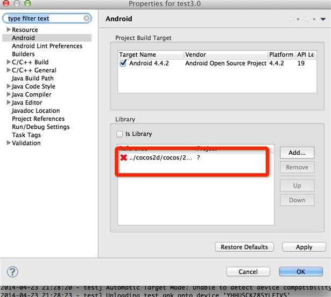Screen dimensions: 331x297
Task: Select the Builders page
Action: [23, 54]
